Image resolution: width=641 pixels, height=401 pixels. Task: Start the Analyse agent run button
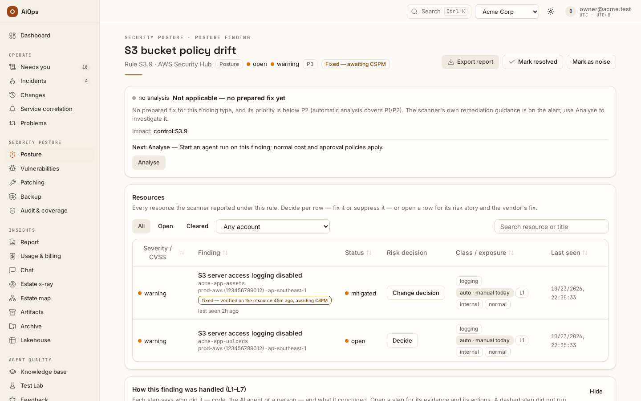click(149, 163)
